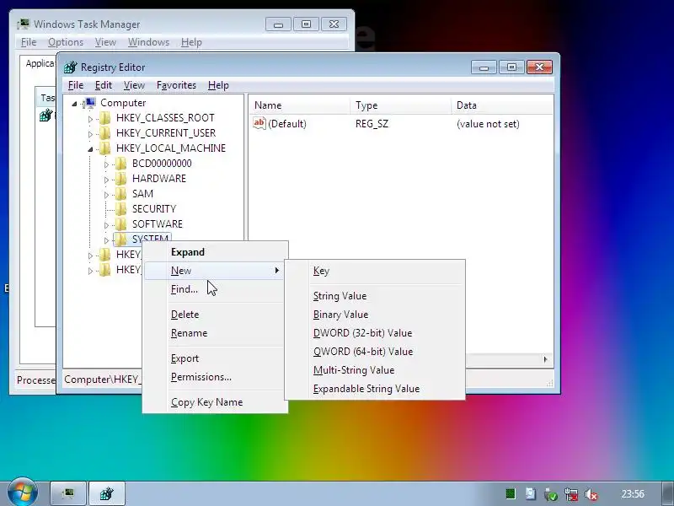Select Export in context menu
The image size is (674, 506).
coord(215,358)
